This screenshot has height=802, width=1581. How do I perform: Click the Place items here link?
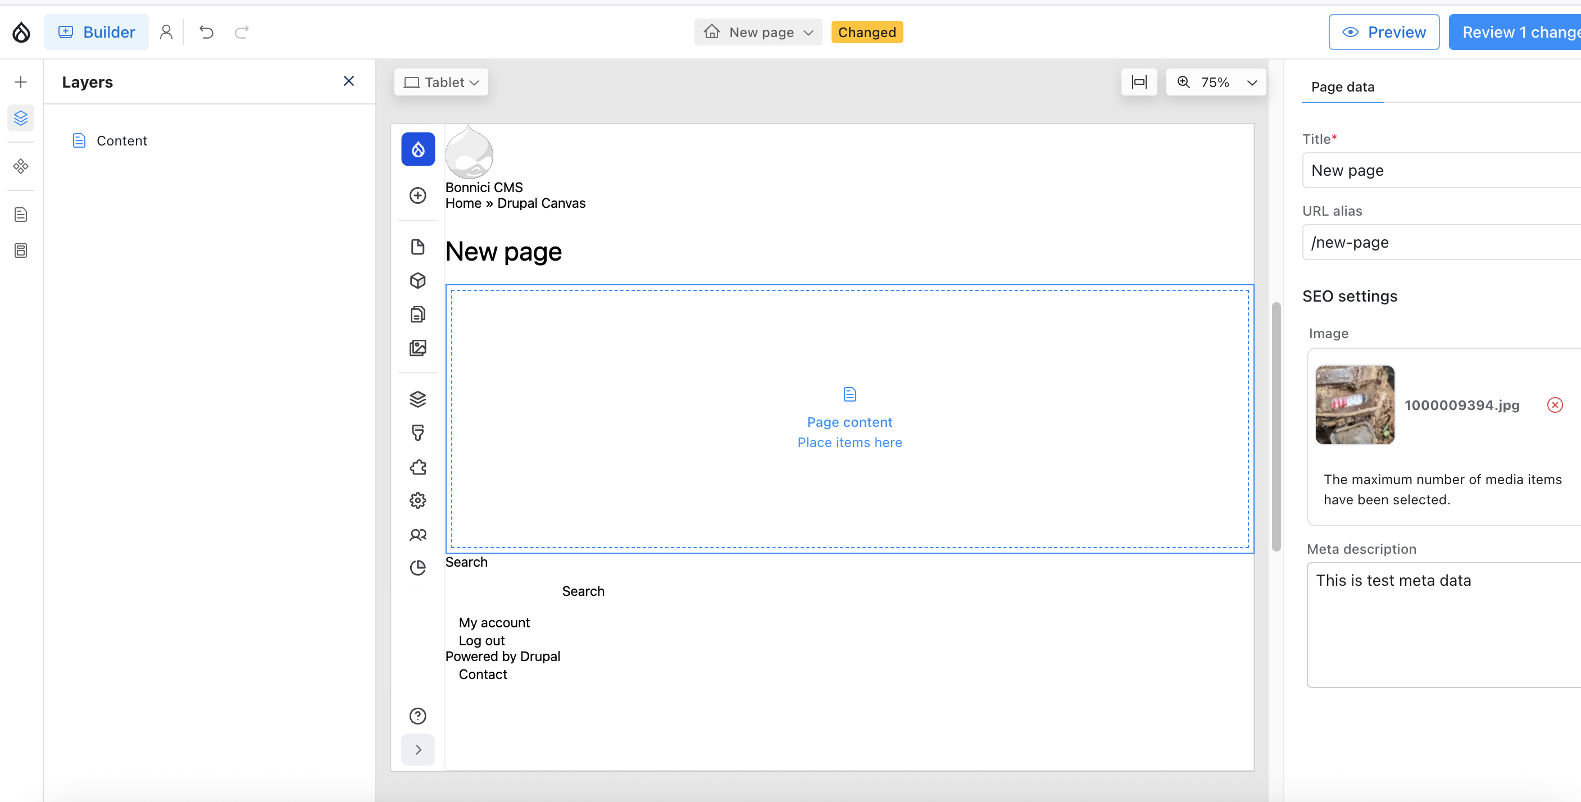pyautogui.click(x=849, y=442)
